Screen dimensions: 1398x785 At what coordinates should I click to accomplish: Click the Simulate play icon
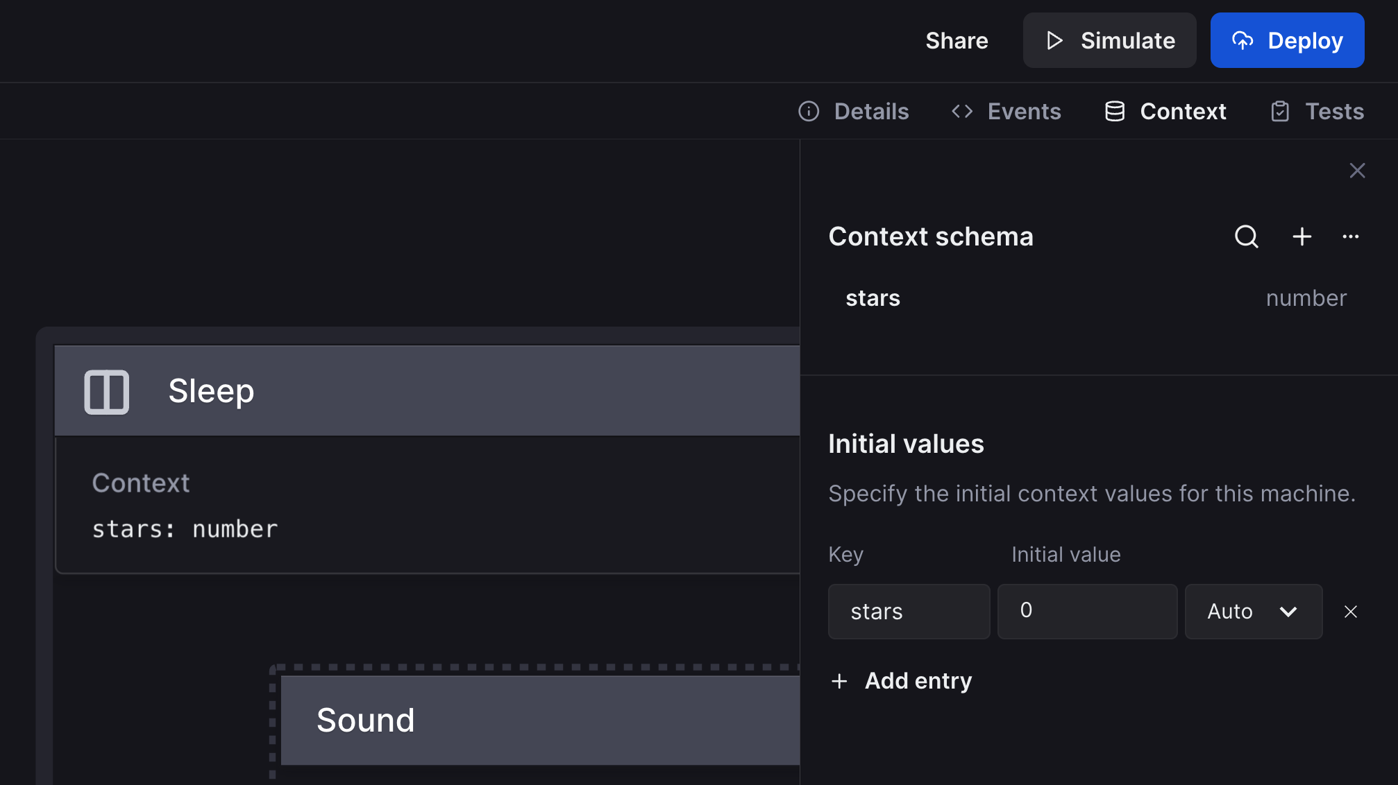pos(1054,40)
